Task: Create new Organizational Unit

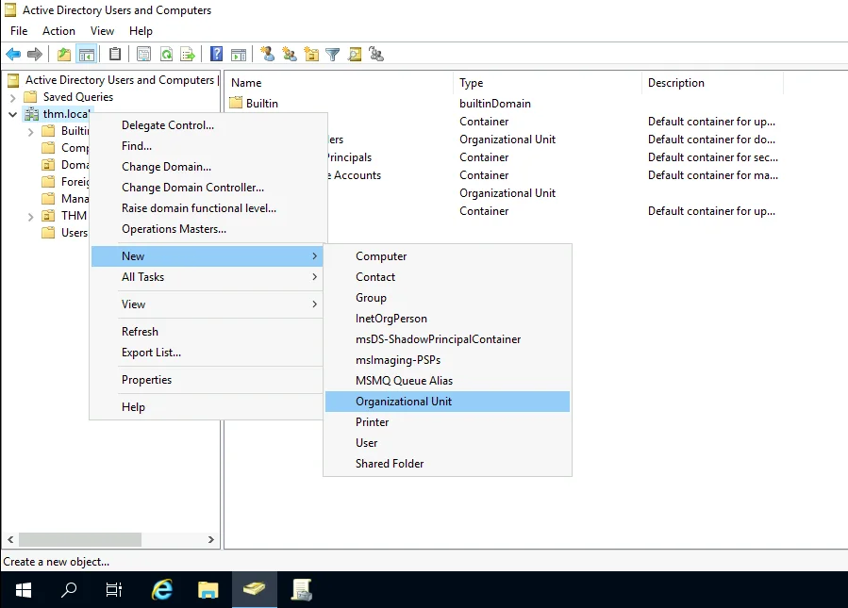Action: pyautogui.click(x=447, y=402)
